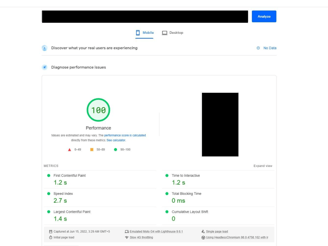
Task: Click the Chromium icon by HeadlessChromium
Action: (203, 237)
